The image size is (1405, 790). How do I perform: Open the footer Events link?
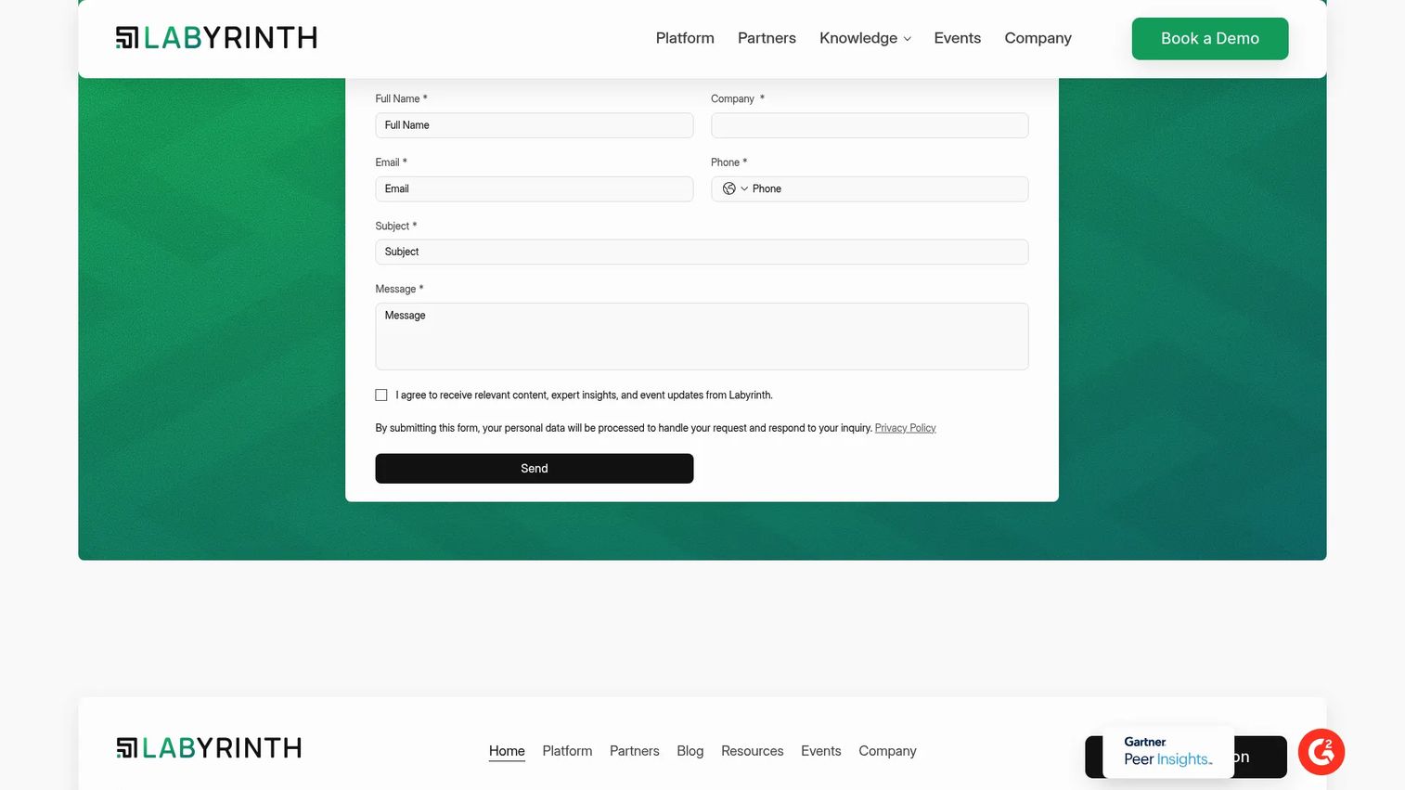pos(821,751)
